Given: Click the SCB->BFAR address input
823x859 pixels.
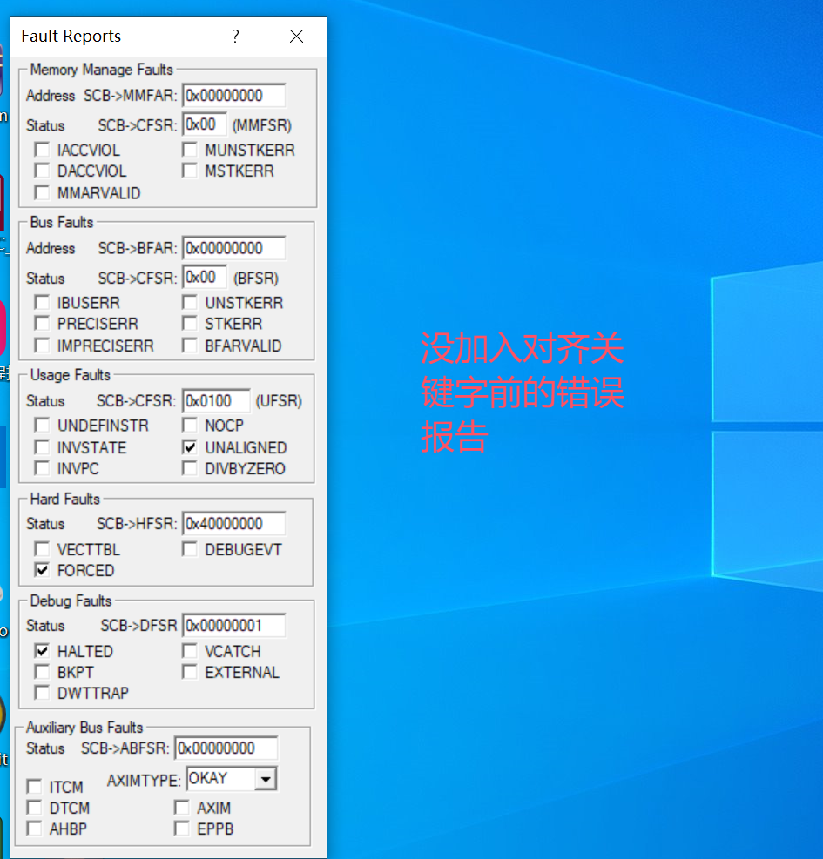Looking at the screenshot, I should [x=233, y=248].
